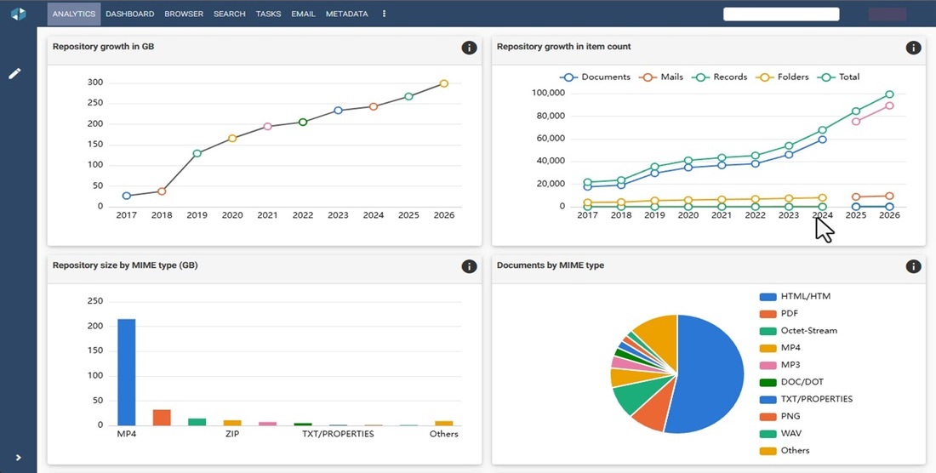936x473 pixels.
Task: Click the tall MP4 bar in chart
Action: point(127,373)
